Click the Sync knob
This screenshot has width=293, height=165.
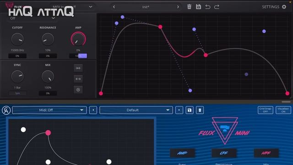pos(17,77)
